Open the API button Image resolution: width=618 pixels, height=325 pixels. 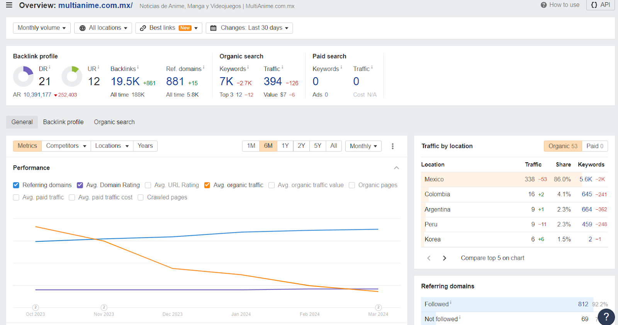600,5
